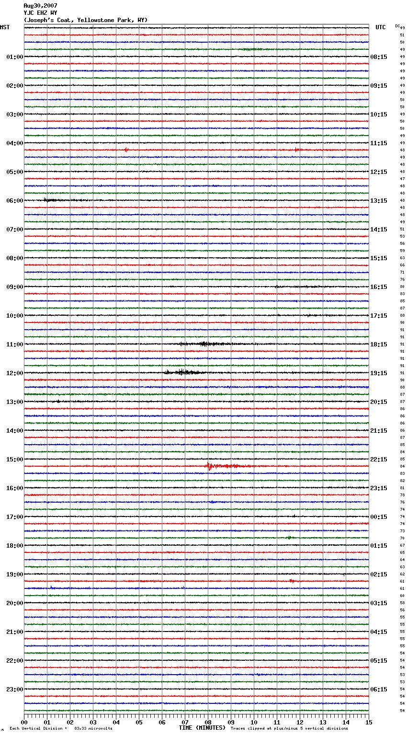Select the 17:00 MST time label

click(15, 517)
